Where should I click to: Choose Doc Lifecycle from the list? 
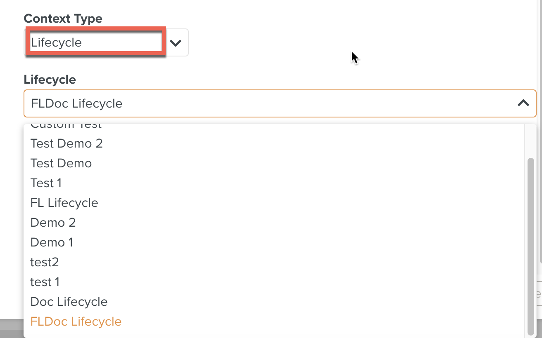(x=69, y=302)
